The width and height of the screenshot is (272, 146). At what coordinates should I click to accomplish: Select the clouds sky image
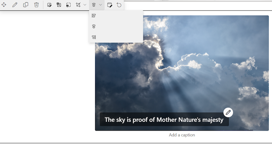182,73
